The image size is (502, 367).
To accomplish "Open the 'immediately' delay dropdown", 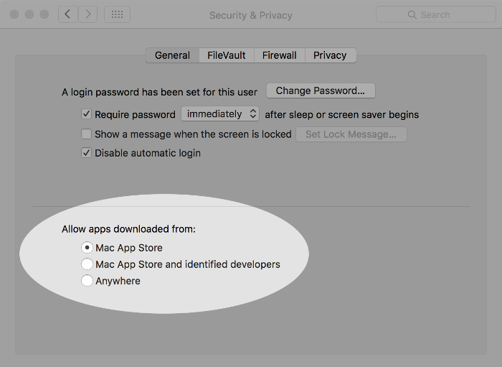I will point(220,113).
